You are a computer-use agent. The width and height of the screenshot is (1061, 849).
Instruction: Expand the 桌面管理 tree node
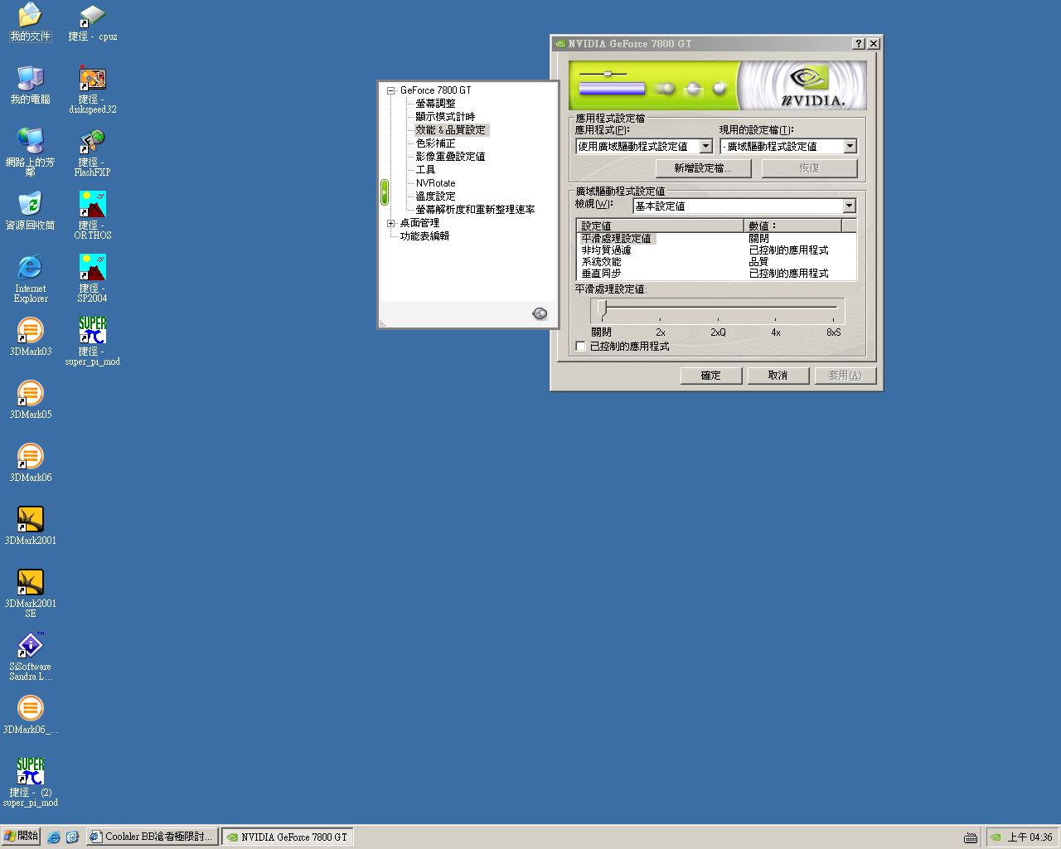pos(391,223)
